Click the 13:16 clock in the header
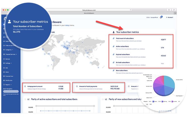 [x=148, y=17]
